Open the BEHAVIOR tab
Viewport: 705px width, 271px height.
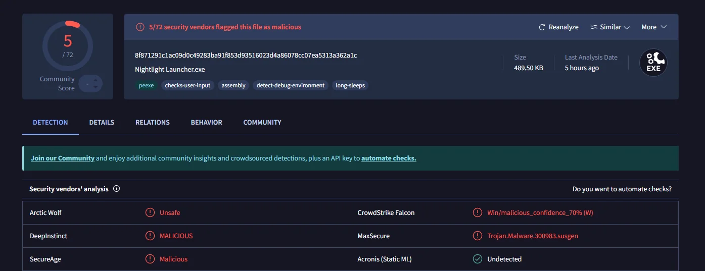click(206, 122)
